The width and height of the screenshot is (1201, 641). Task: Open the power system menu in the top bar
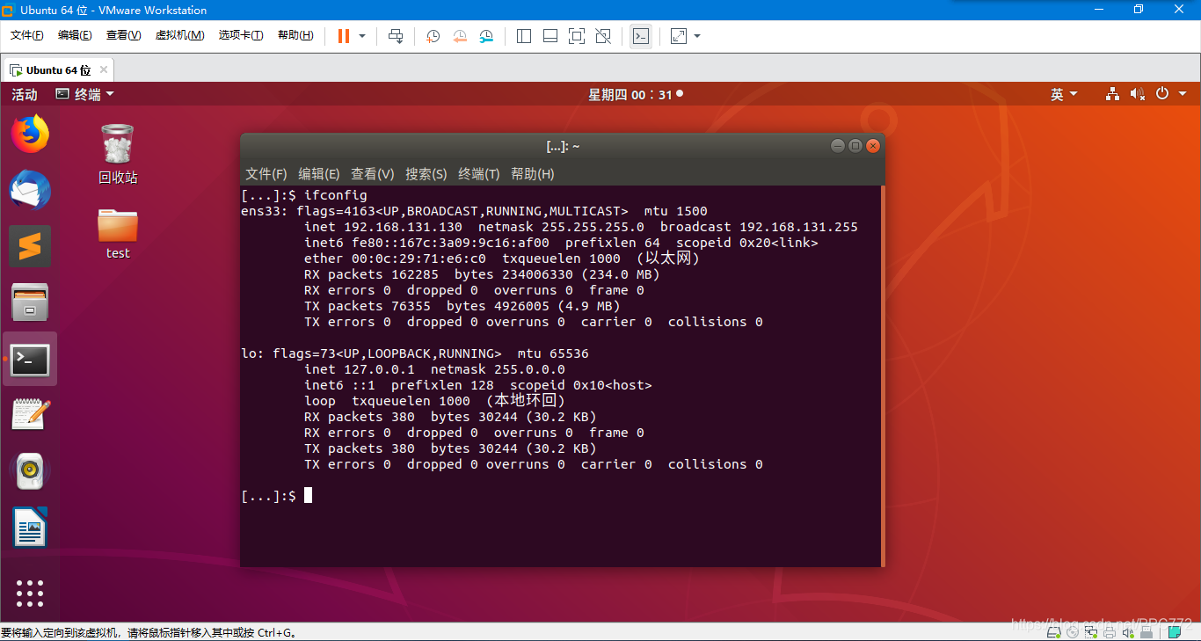pyautogui.click(x=1171, y=94)
